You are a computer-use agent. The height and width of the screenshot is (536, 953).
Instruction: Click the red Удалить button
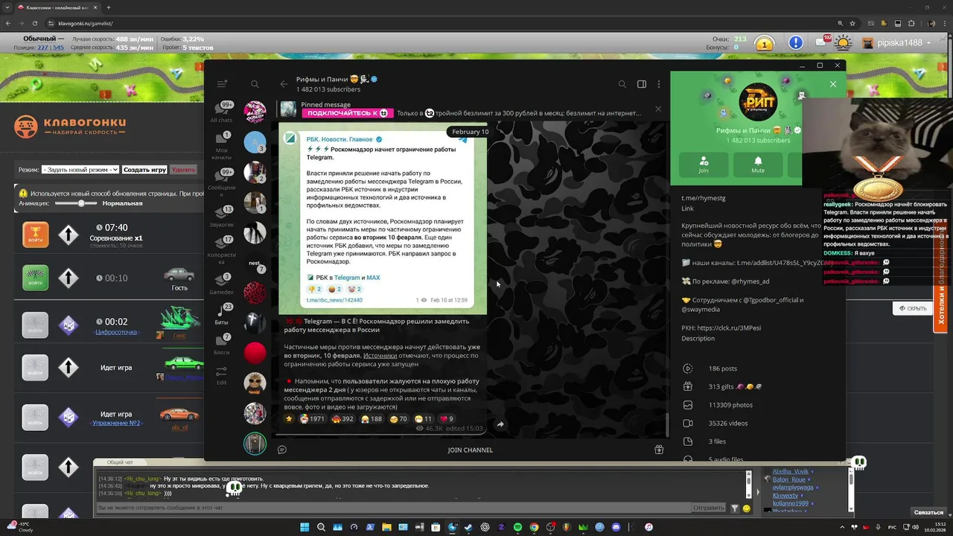click(183, 170)
